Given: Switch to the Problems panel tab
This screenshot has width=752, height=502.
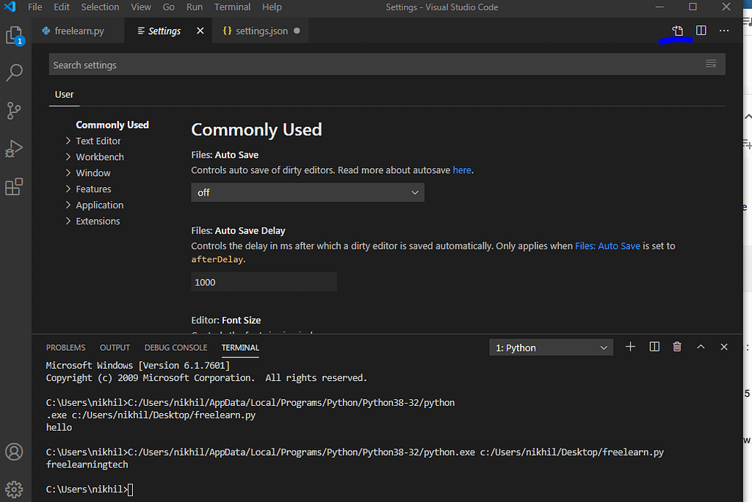Looking at the screenshot, I should [65, 348].
